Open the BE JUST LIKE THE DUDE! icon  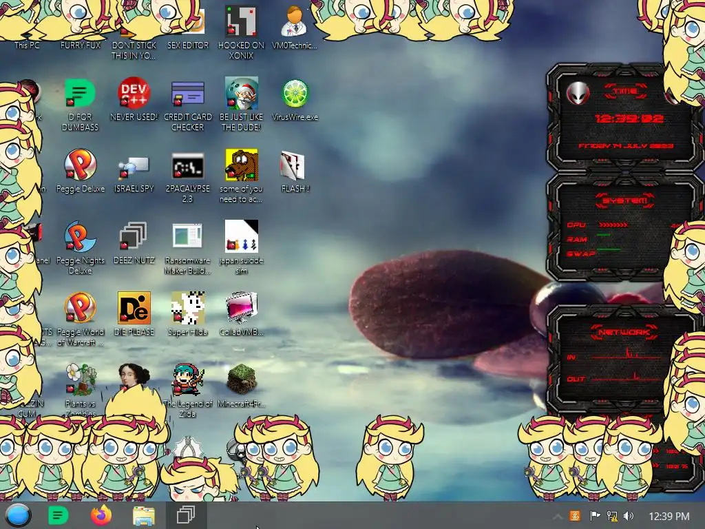[241, 93]
